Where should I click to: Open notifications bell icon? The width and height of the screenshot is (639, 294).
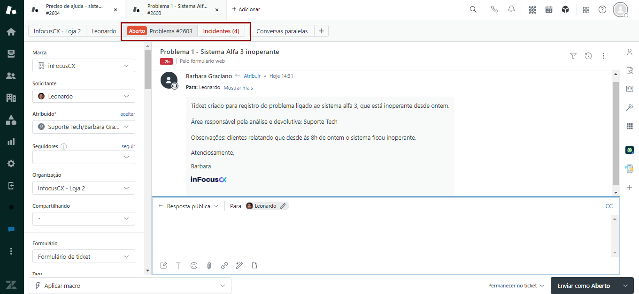pyautogui.click(x=511, y=9)
